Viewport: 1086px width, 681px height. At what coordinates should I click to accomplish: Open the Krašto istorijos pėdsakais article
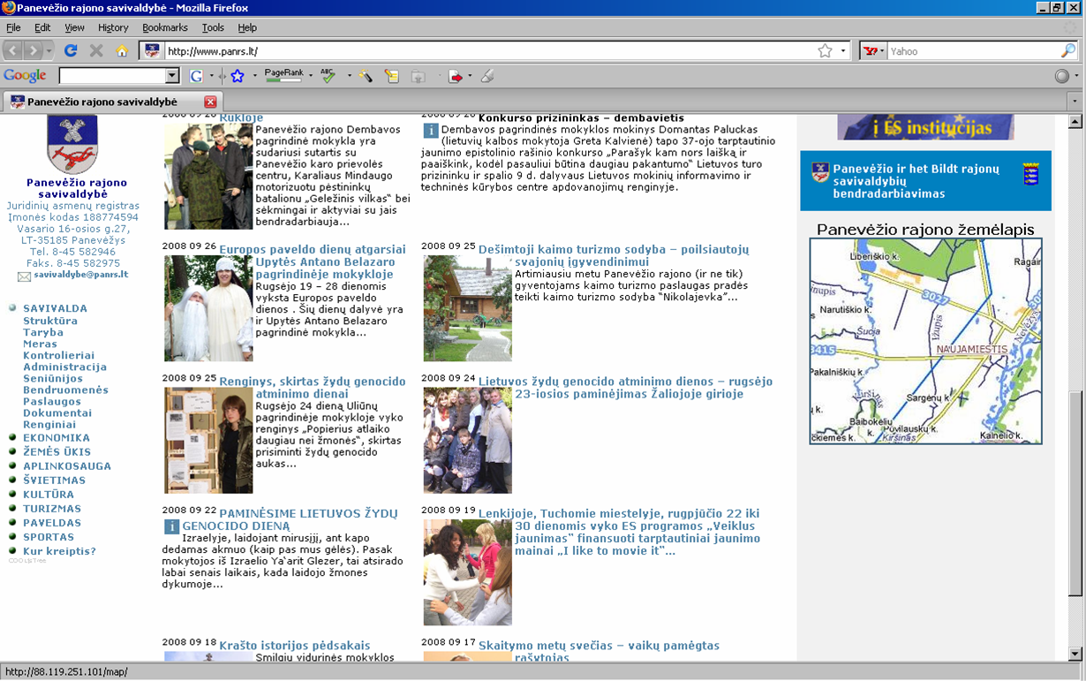coord(295,646)
